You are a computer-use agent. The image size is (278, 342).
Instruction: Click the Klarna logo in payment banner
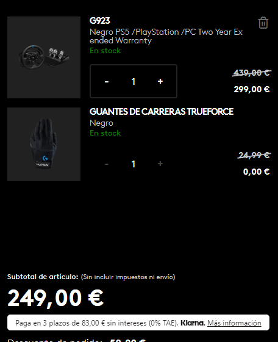193,323
